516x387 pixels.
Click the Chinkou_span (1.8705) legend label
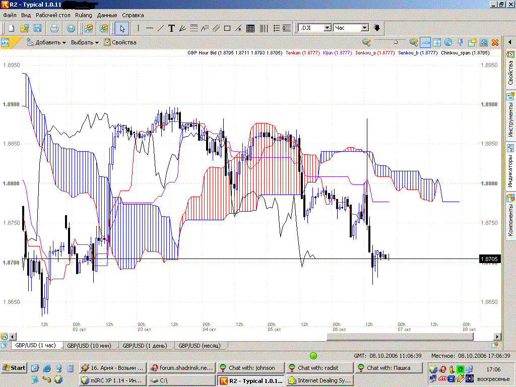[x=465, y=52]
